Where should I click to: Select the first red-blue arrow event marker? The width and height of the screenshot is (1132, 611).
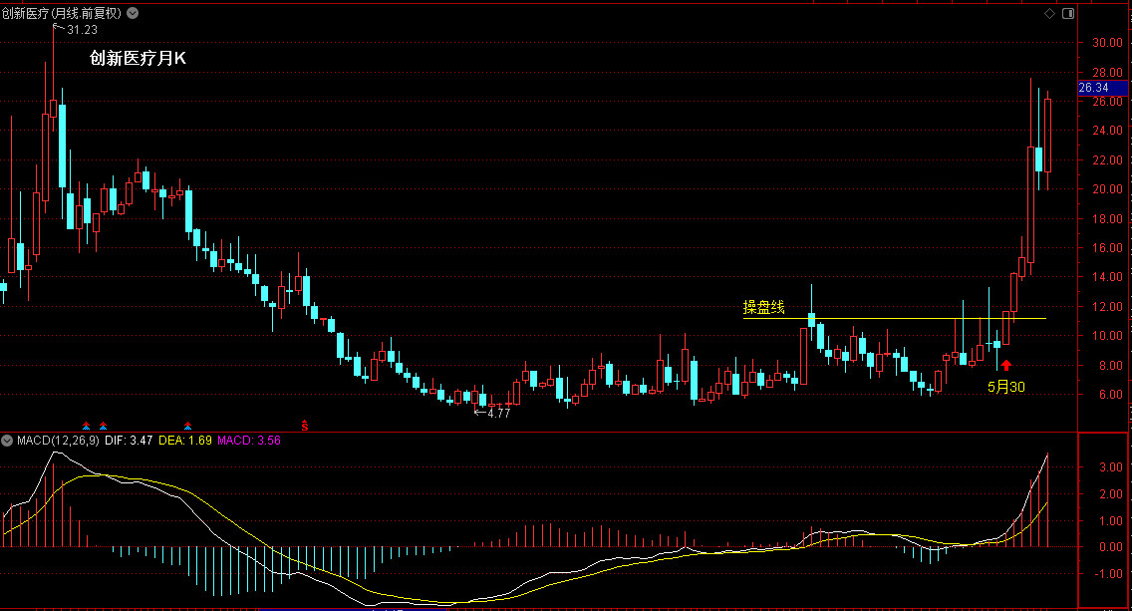[x=86, y=427]
